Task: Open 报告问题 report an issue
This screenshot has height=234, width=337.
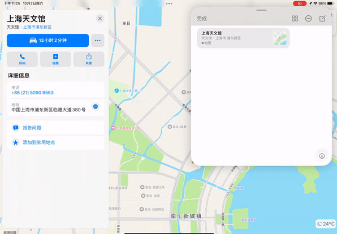Action: point(55,128)
